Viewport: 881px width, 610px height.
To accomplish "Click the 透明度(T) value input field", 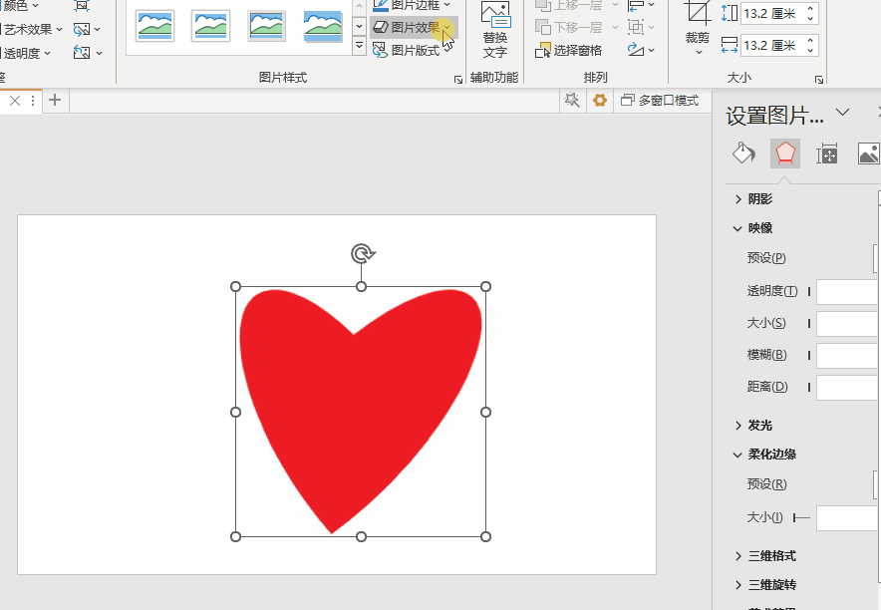I will tap(848, 292).
